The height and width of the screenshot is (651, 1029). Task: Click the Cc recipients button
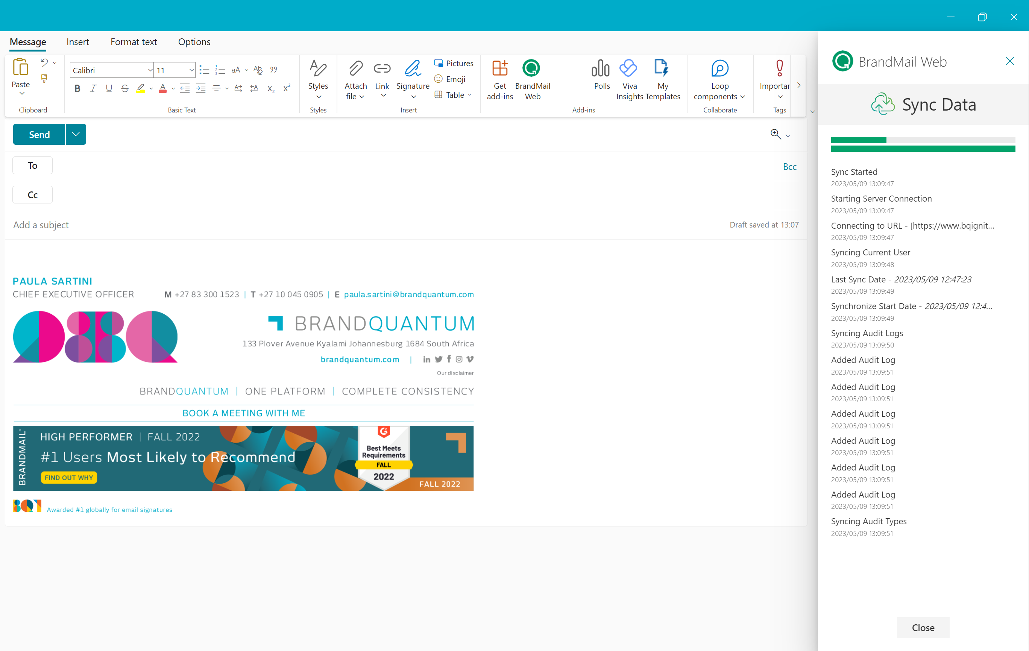coord(32,194)
